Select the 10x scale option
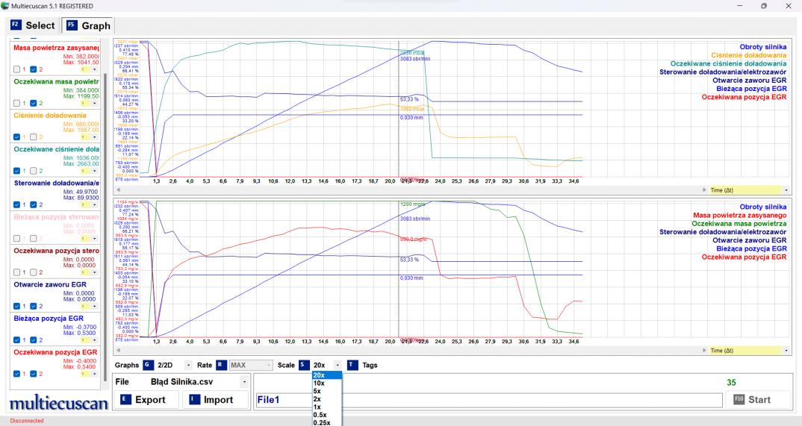The height and width of the screenshot is (426, 802). point(319,383)
